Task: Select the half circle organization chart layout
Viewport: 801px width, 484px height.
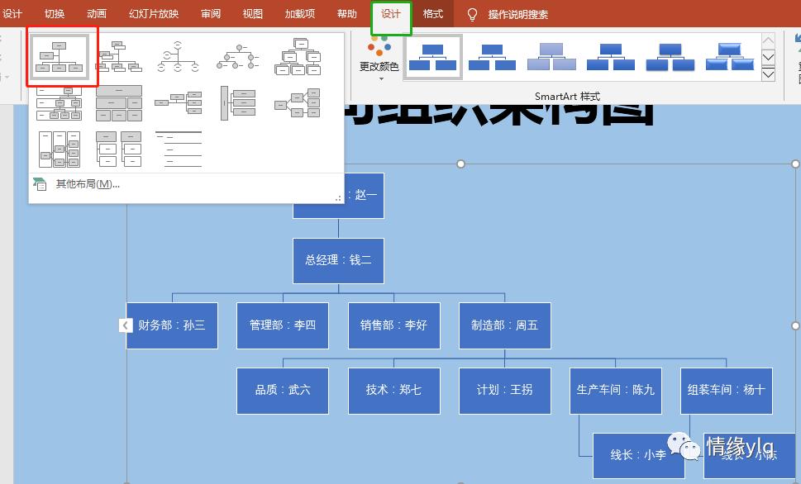Action: tap(178, 56)
